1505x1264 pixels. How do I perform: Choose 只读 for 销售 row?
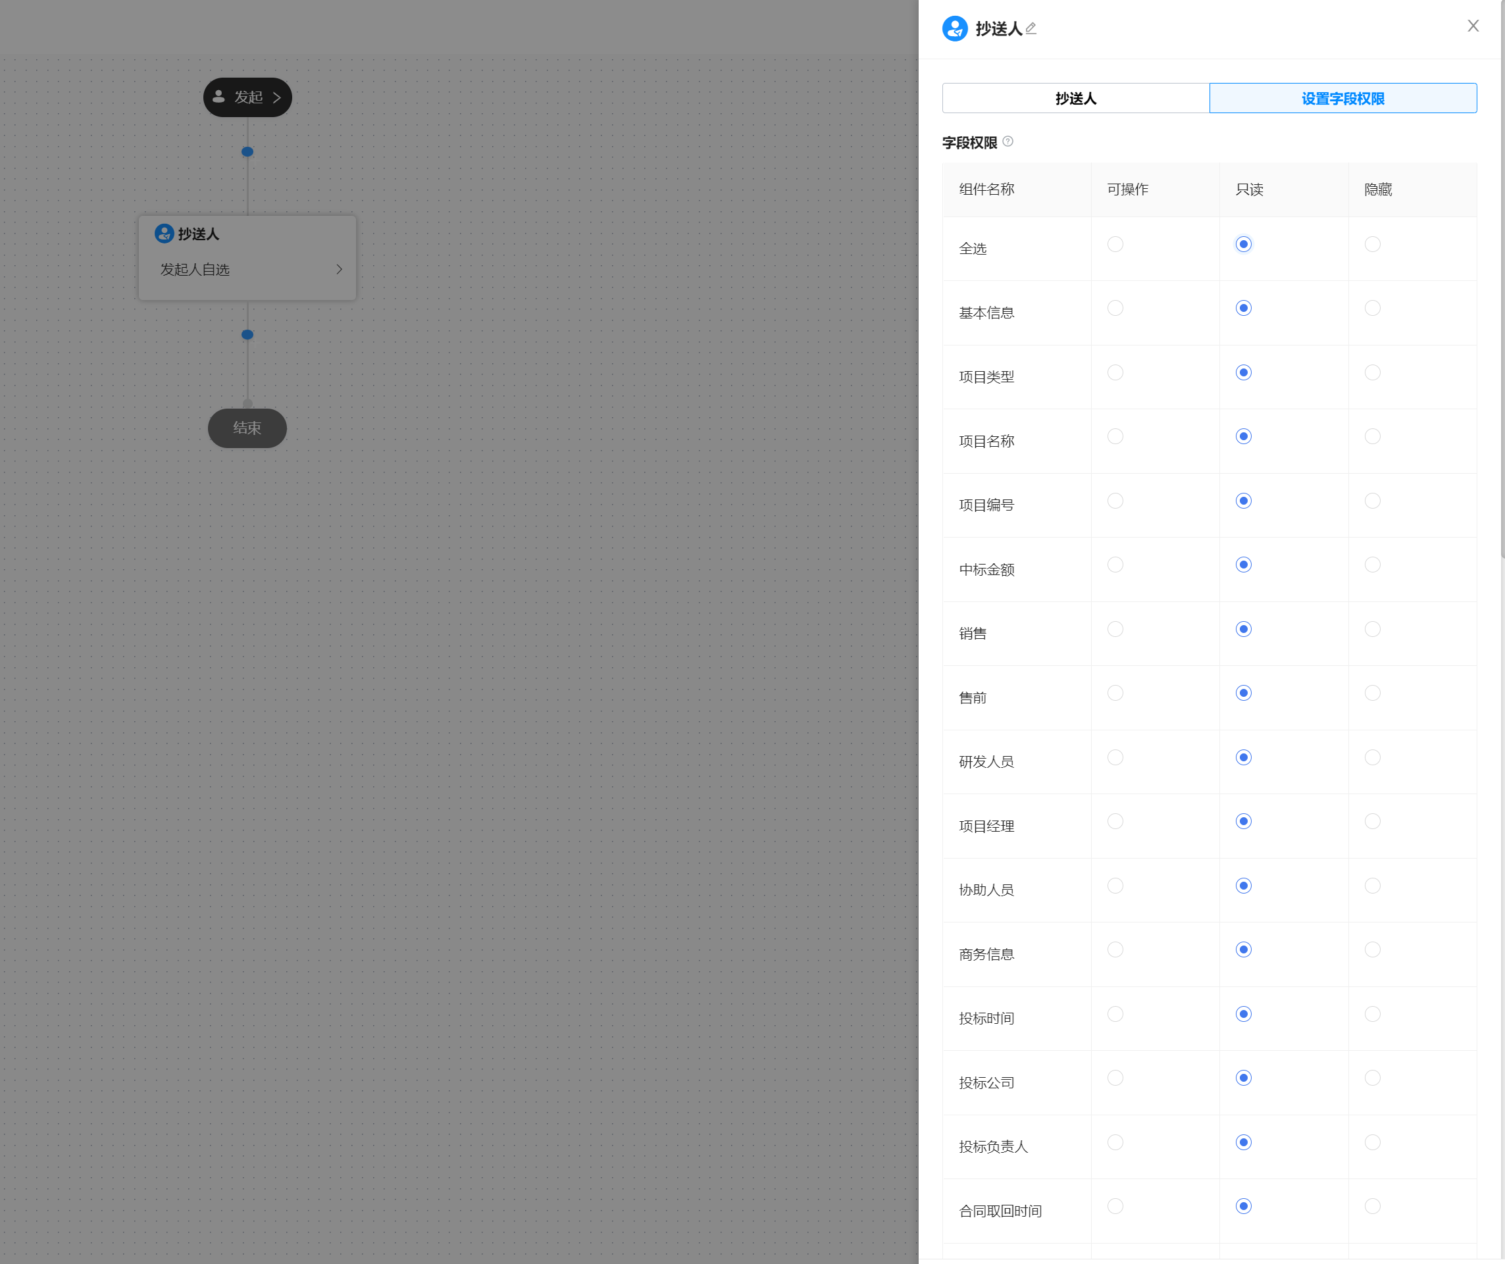click(x=1243, y=629)
